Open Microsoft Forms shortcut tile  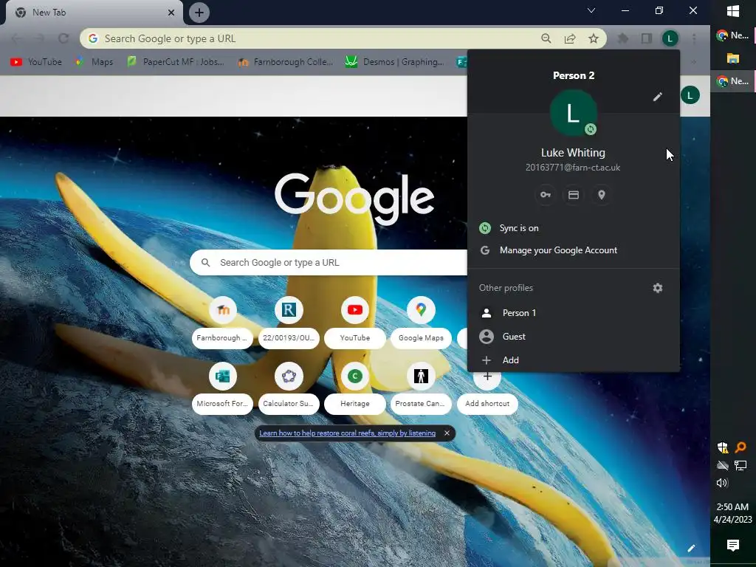pos(222,388)
